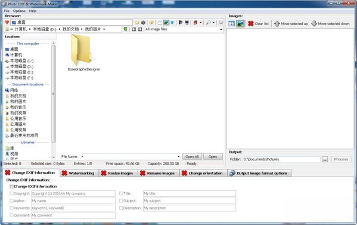
Task: Select 公用图片 in Document locations
Action: 15,124
